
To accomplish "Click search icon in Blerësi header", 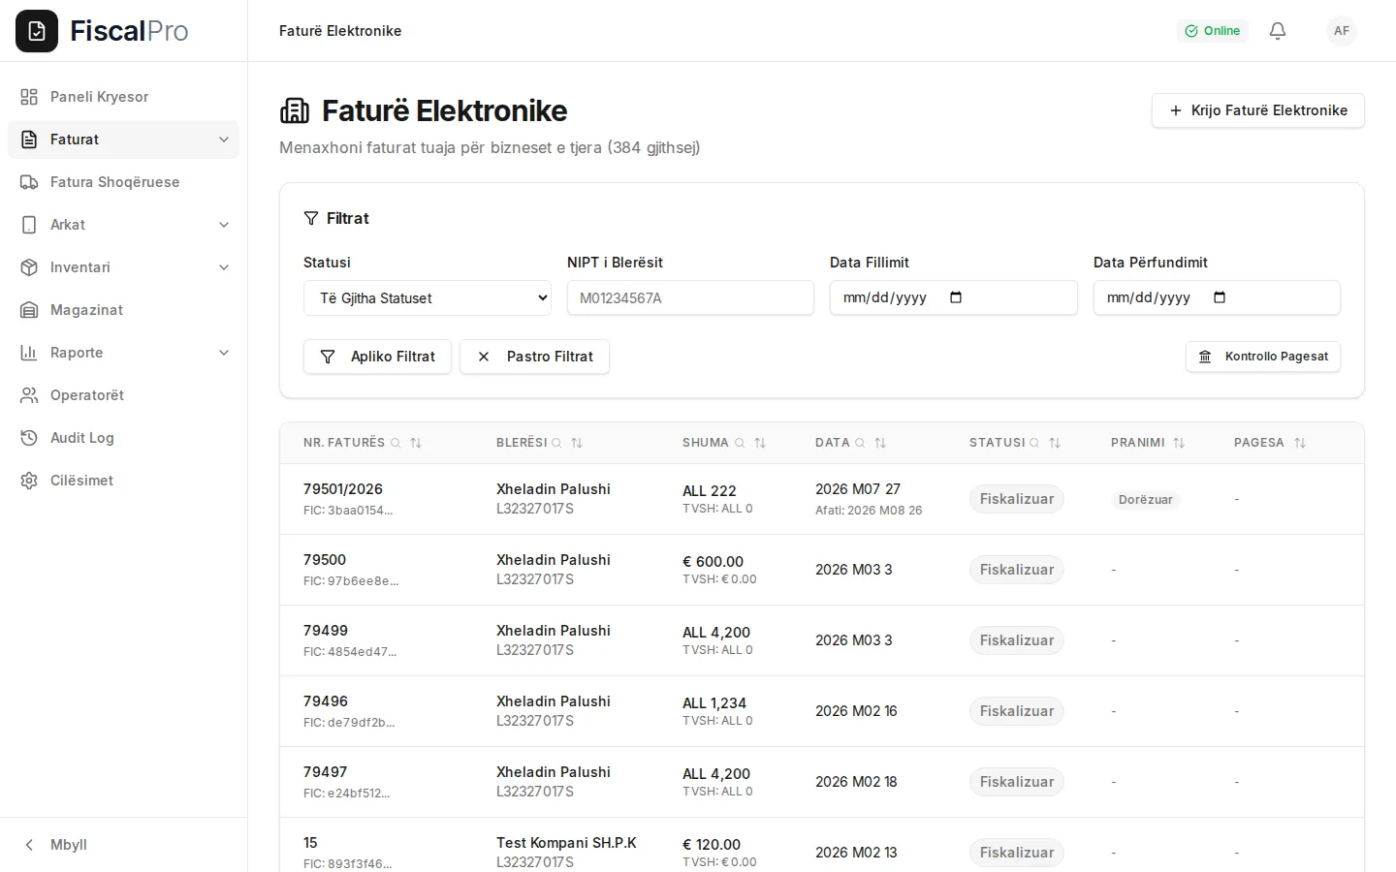I will coord(556,443).
